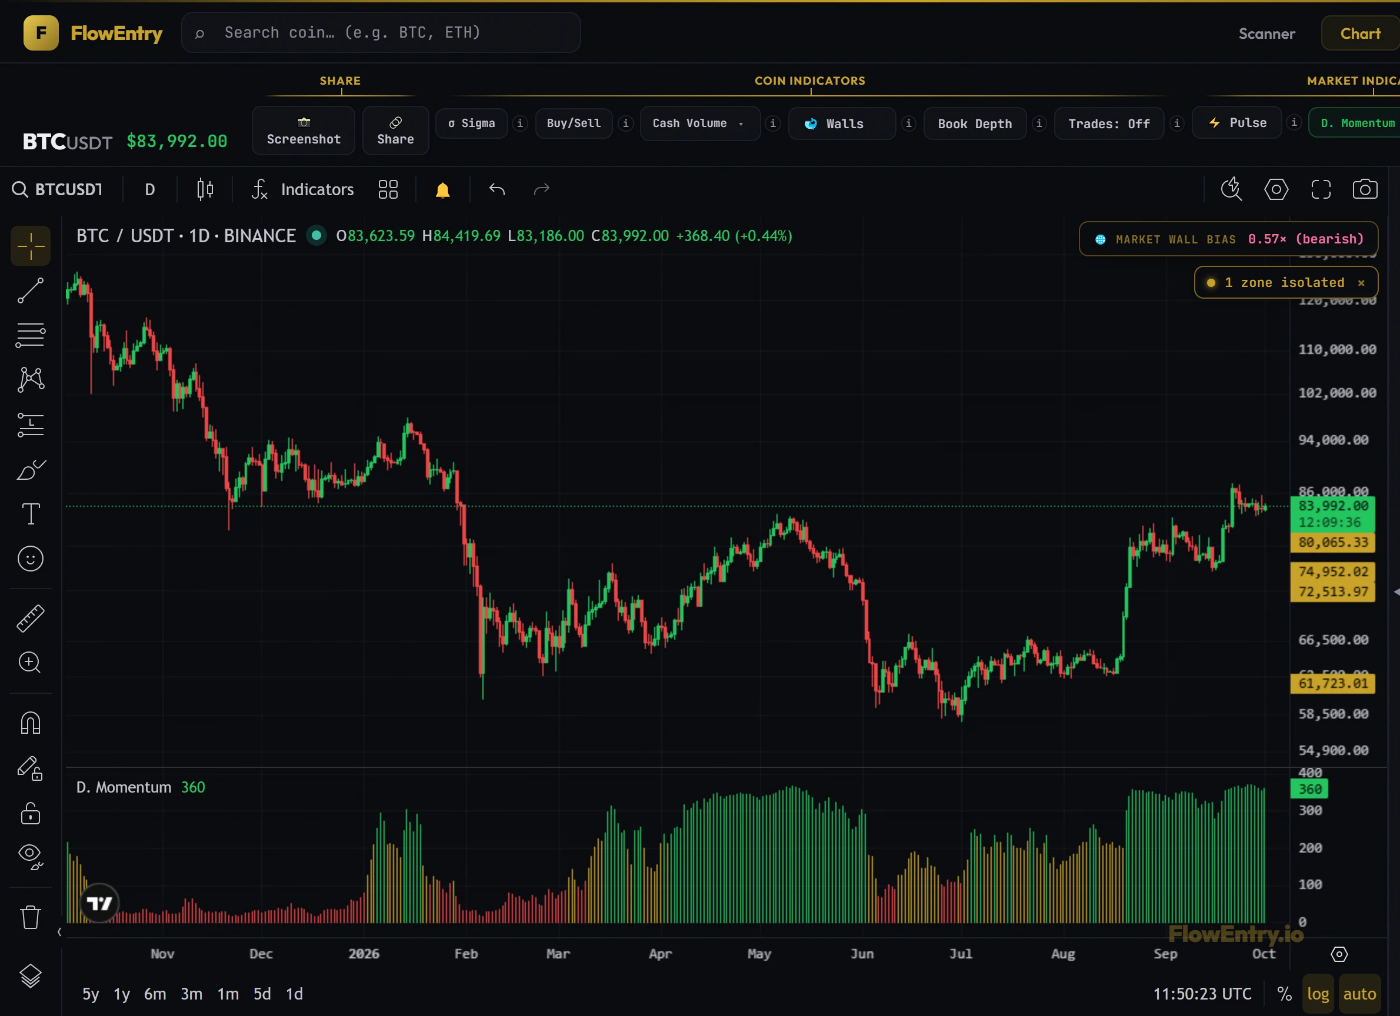Screen dimensions: 1400x1016
Task: Open the quick search lightning icon
Action: point(1232,189)
